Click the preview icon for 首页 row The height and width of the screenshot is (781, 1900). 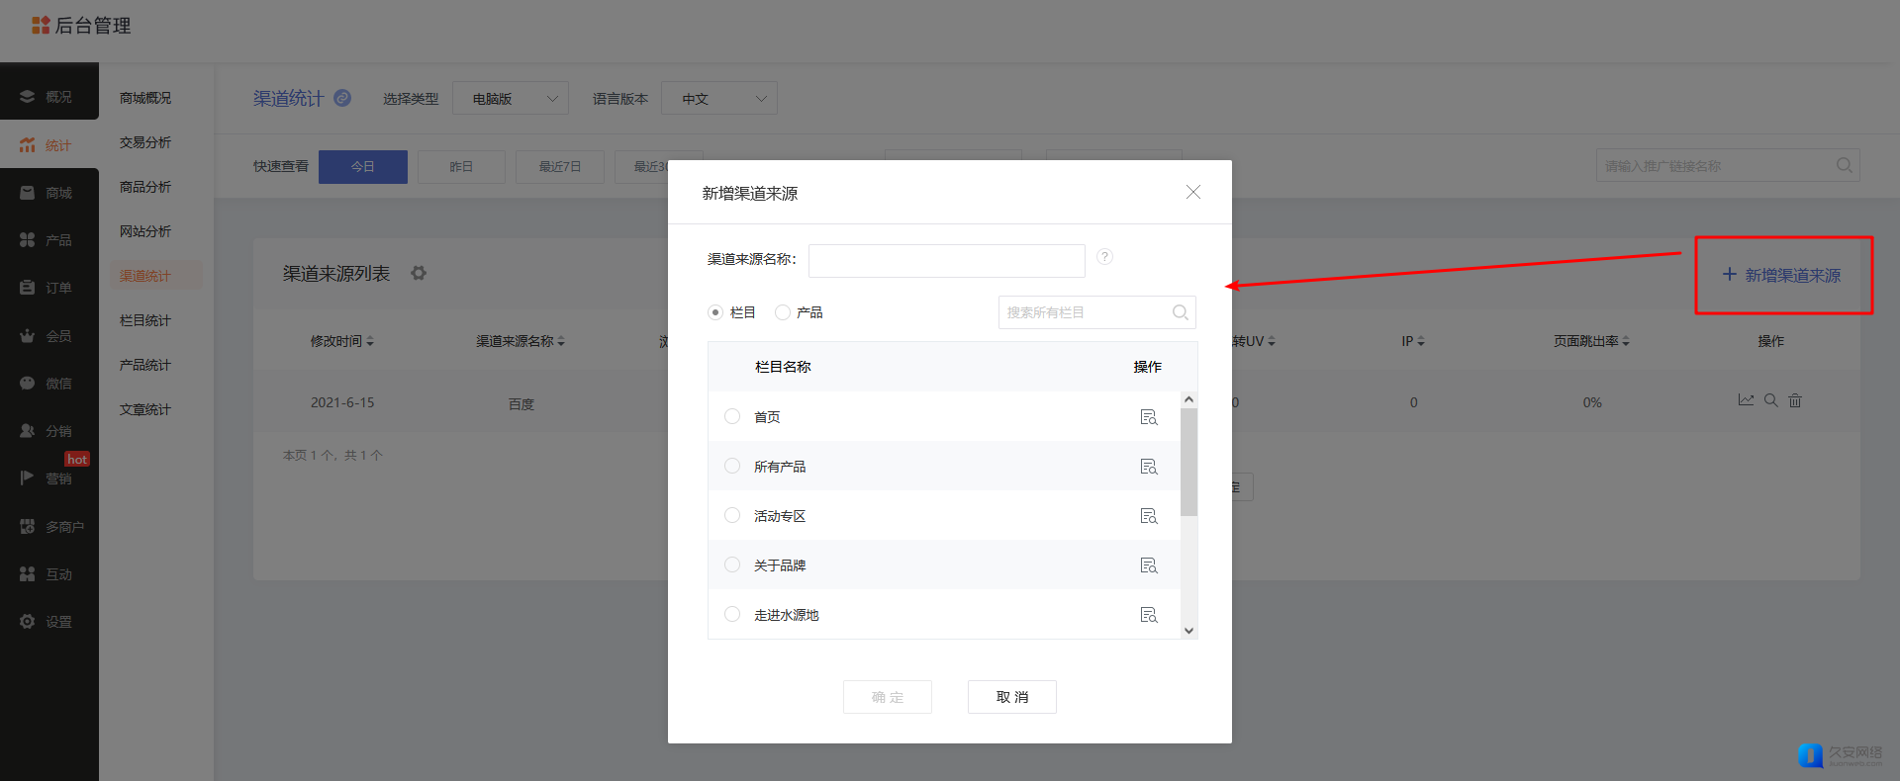[x=1148, y=417]
